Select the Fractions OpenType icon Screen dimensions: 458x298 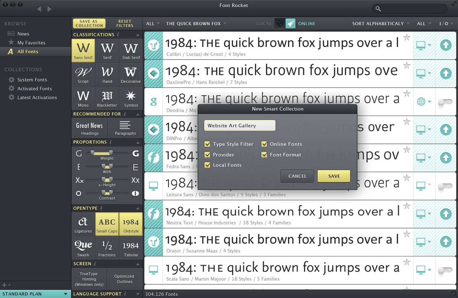[107, 247]
